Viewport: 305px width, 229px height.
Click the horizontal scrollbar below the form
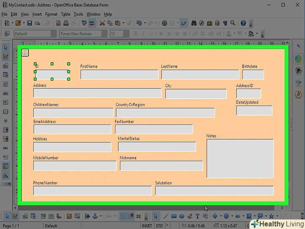coord(126,208)
